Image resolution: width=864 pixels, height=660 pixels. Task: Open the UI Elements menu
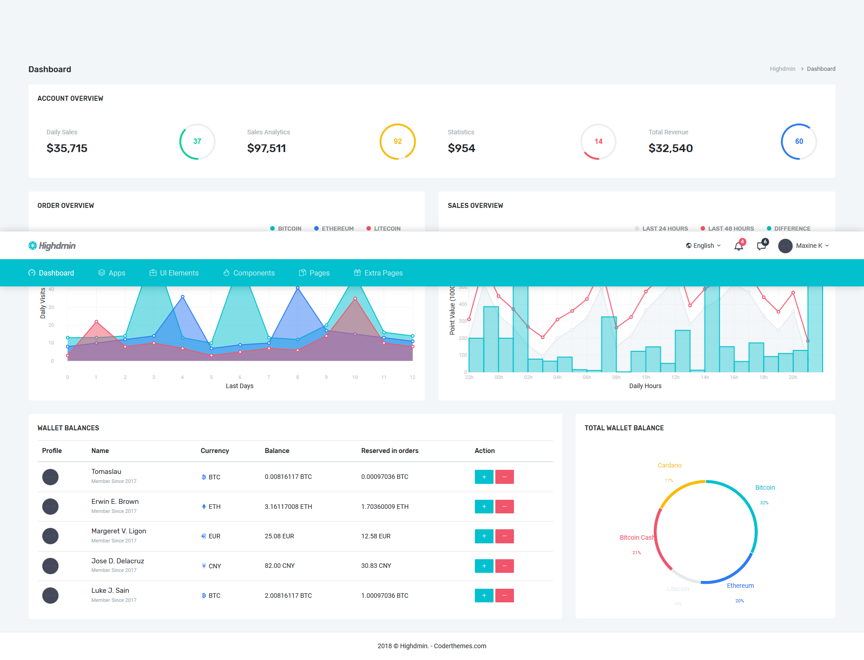[174, 273]
